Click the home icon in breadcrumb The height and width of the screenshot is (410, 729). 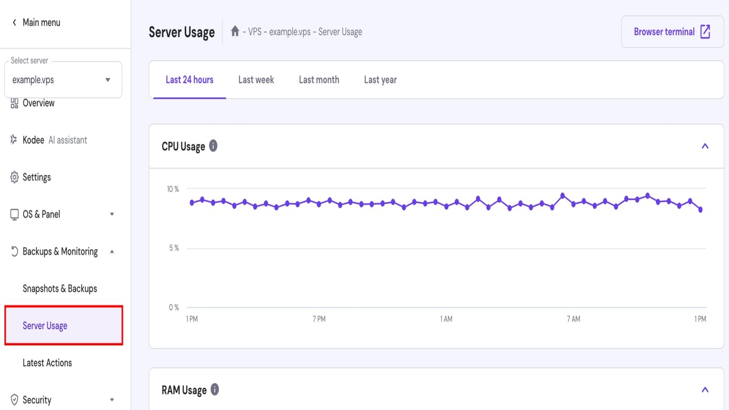coord(235,31)
